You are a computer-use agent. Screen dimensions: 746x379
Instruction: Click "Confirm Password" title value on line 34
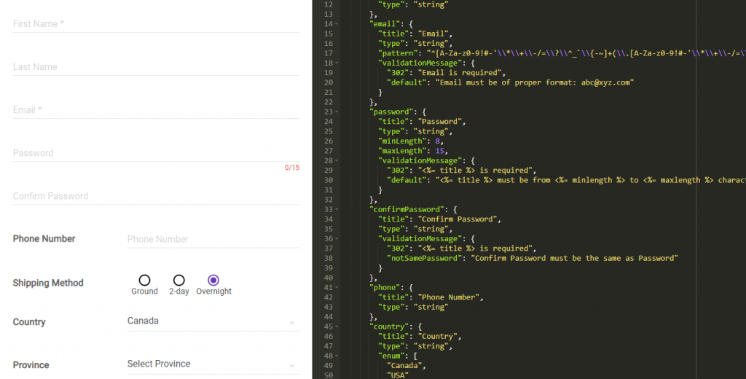(458, 219)
